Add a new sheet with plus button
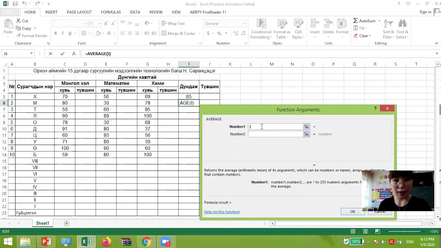This screenshot has width=441, height=248. tap(66, 223)
